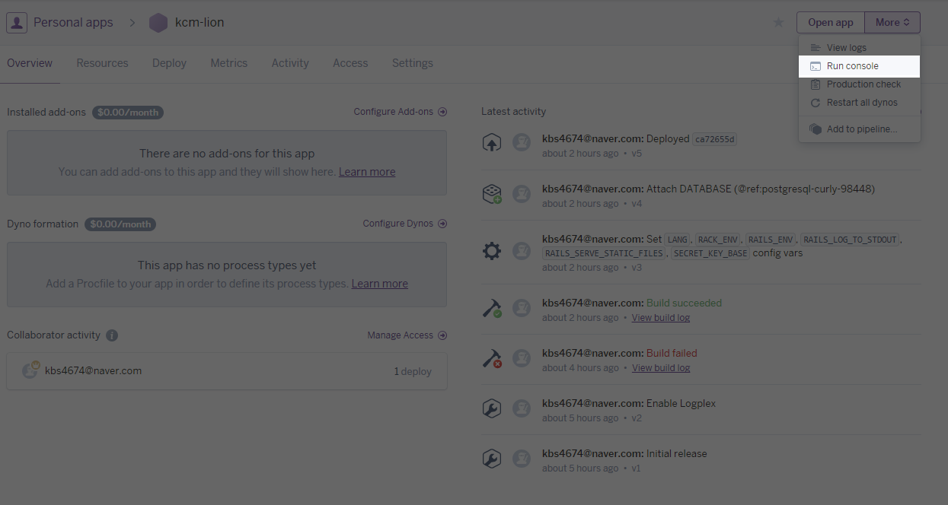Click the Deployed activity upload icon
Image resolution: width=948 pixels, height=505 pixels.
point(492,142)
